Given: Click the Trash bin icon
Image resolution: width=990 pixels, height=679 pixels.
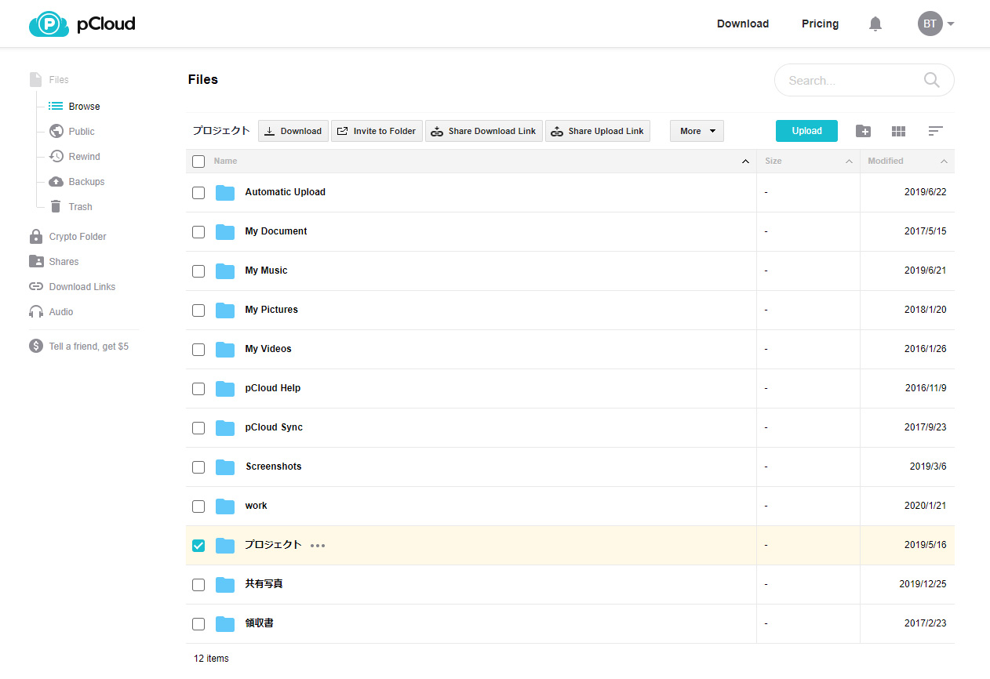Looking at the screenshot, I should click(56, 206).
